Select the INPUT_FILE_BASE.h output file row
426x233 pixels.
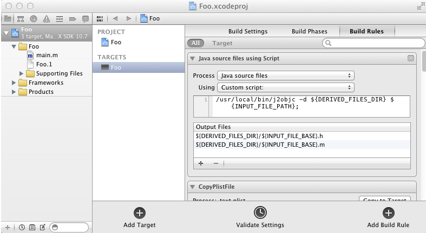pyautogui.click(x=302, y=136)
